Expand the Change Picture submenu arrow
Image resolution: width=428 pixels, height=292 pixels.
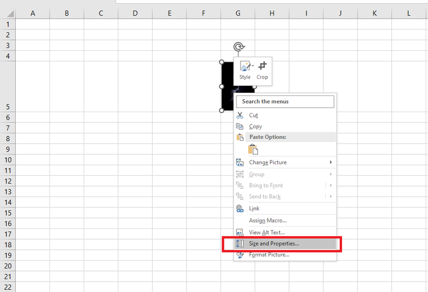(331, 162)
